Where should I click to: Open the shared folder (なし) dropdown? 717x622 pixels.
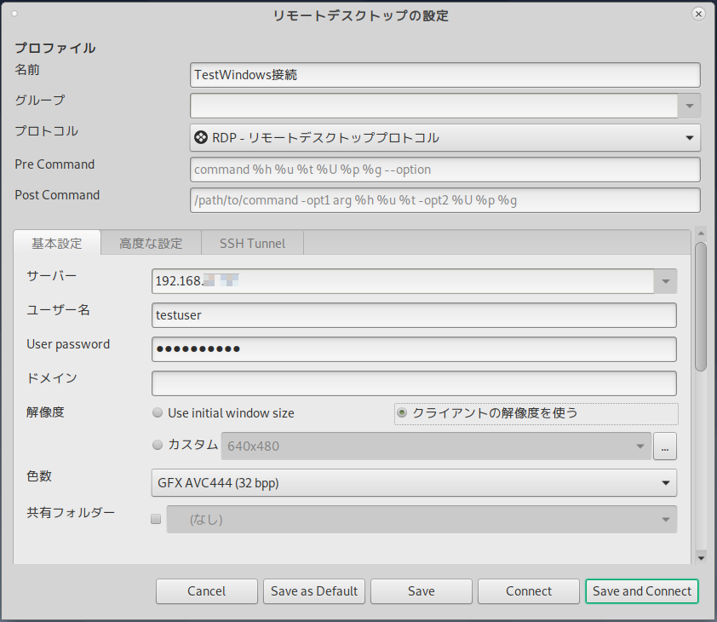(422, 520)
